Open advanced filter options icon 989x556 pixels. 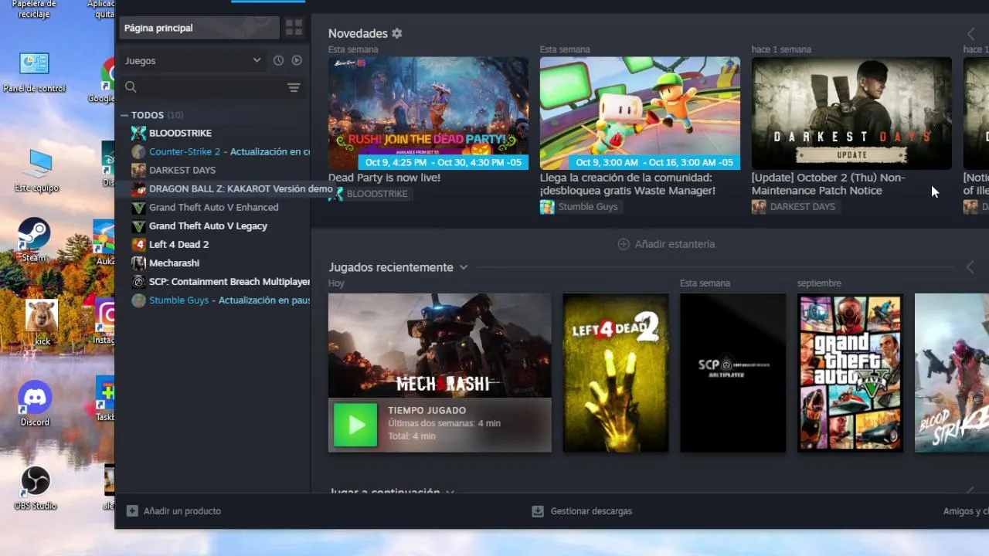pyautogui.click(x=294, y=87)
